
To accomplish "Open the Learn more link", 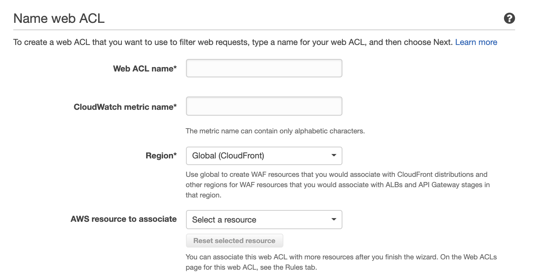I will tap(476, 42).
